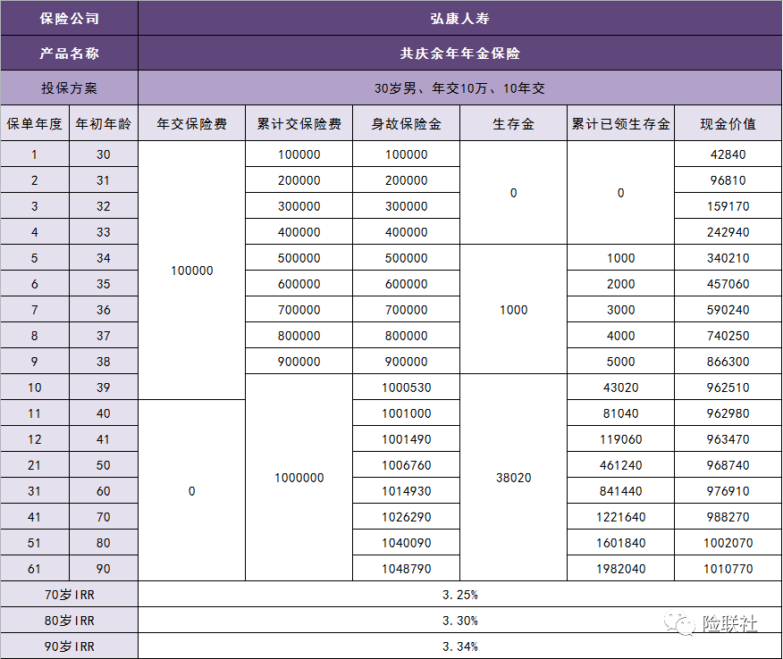This screenshot has width=783, height=659.
Task: Select death benefit 1000530
Action: click(406, 388)
